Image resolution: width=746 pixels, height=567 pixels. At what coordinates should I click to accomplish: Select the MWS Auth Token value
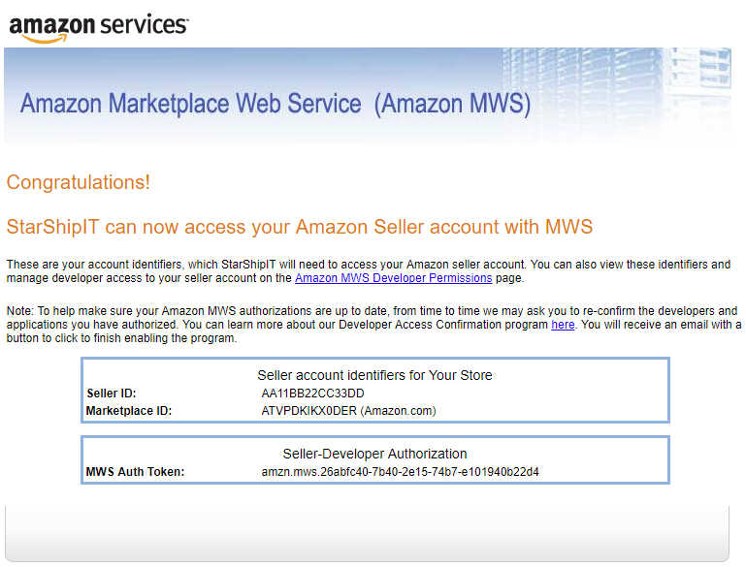(400, 472)
